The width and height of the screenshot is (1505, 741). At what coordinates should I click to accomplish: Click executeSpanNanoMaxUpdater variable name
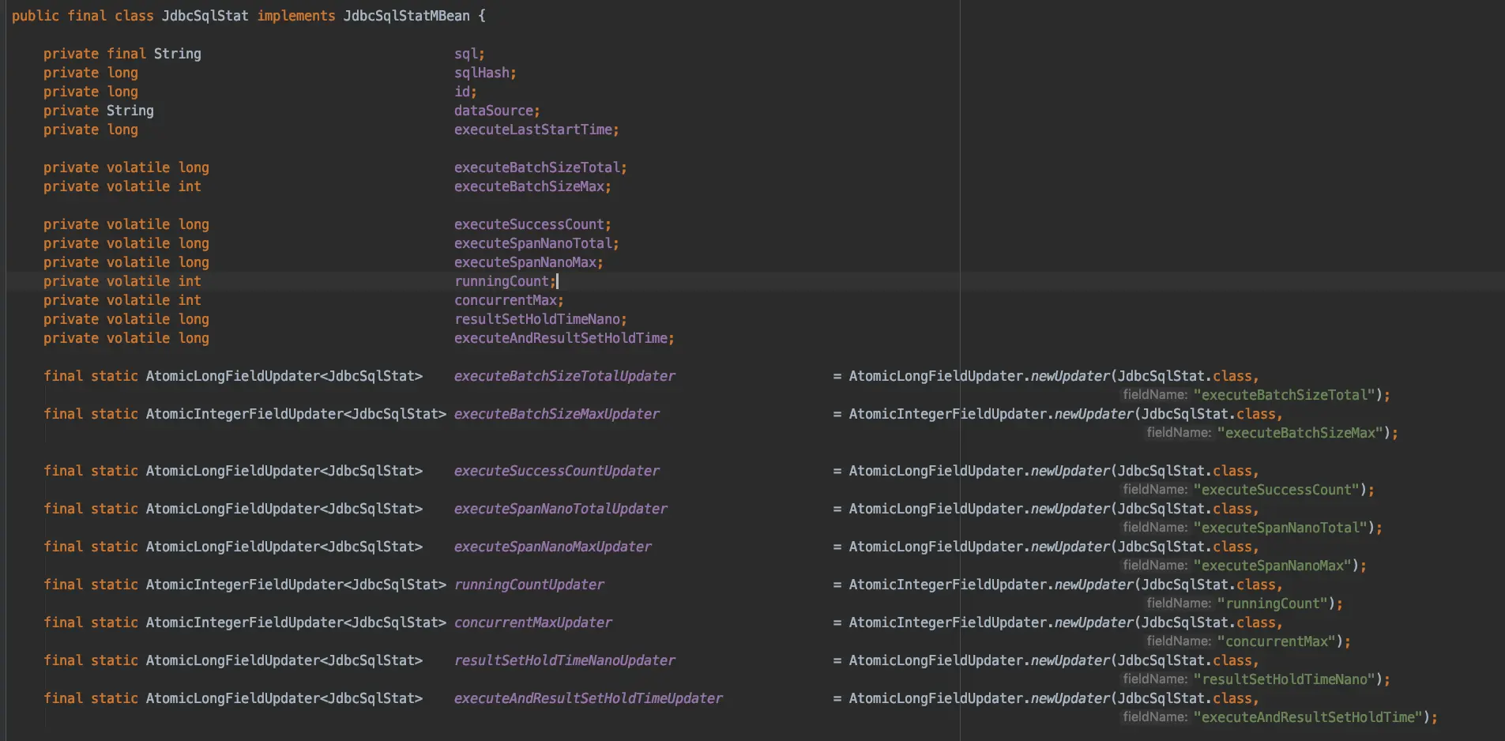[553, 547]
